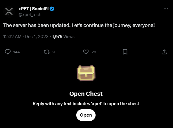Open the 12:32 AM timestamp link
Image resolution: width=173 pixels, height=128 pixels.
pyautogui.click(x=12, y=37)
